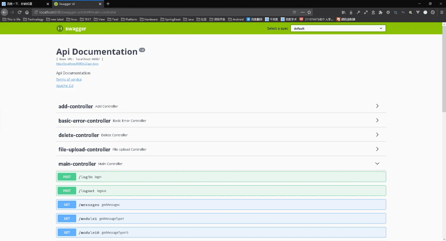
Task: Open the 千百度 bookmark
Action: tap(271, 19)
